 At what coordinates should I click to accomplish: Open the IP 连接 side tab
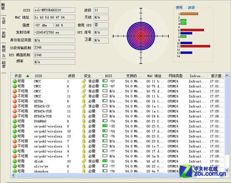(4, 51)
